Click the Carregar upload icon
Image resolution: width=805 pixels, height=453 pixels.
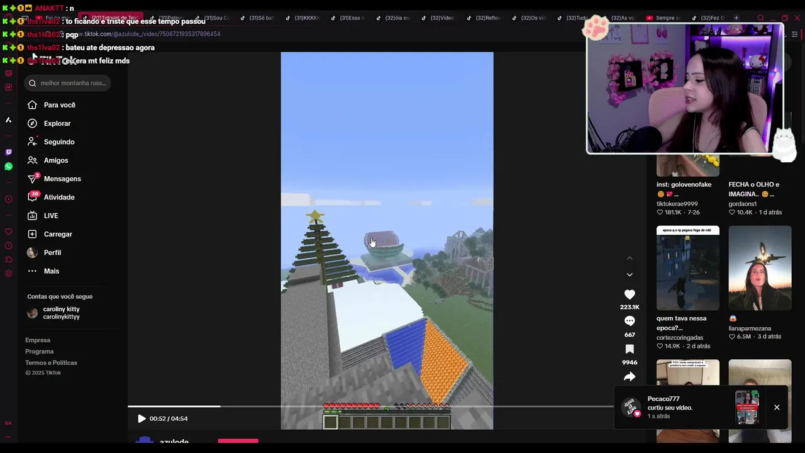(32, 234)
